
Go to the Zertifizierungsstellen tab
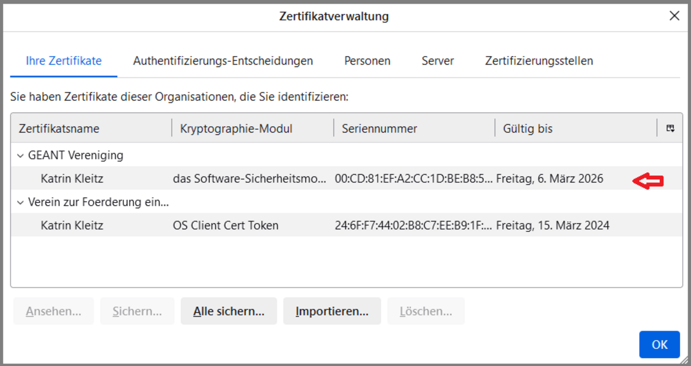click(x=539, y=61)
